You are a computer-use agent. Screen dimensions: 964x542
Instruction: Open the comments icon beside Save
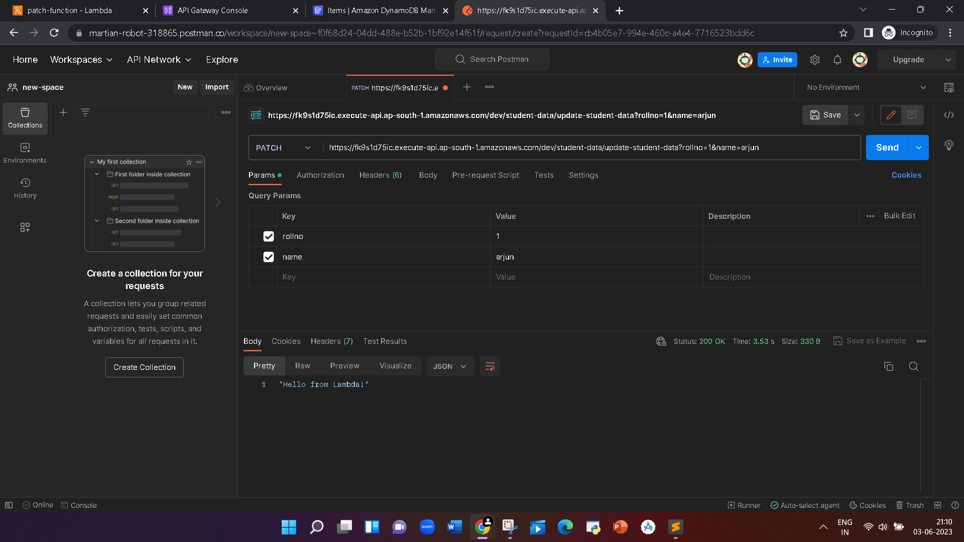point(912,115)
